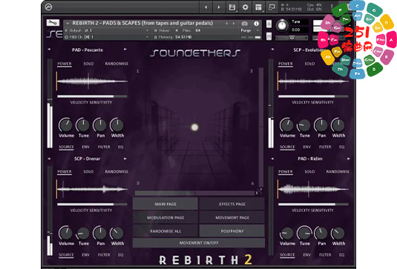Image resolution: width=397 pixels, height=269 pixels.
Task: Adjust Velocity Sensitivity slider of PAD - Pescante
Action: pos(92,96)
